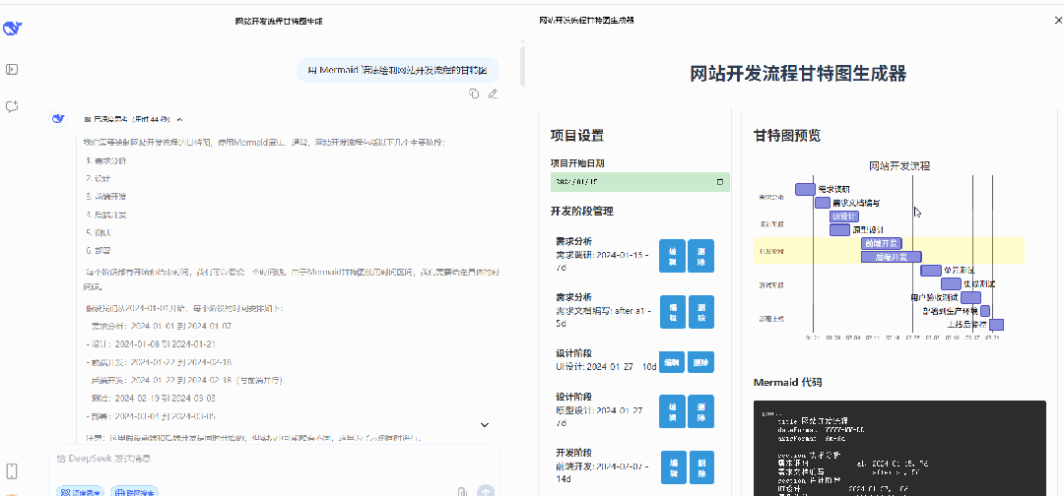Click the 网站开发流程 chart title
This screenshot has height=496, width=1064.
[899, 165]
